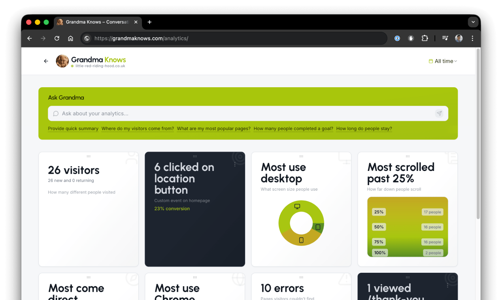Image resolution: width=502 pixels, height=300 pixels.
Task: Click the monitor icon on the desktop usage card
Action: tap(297, 206)
